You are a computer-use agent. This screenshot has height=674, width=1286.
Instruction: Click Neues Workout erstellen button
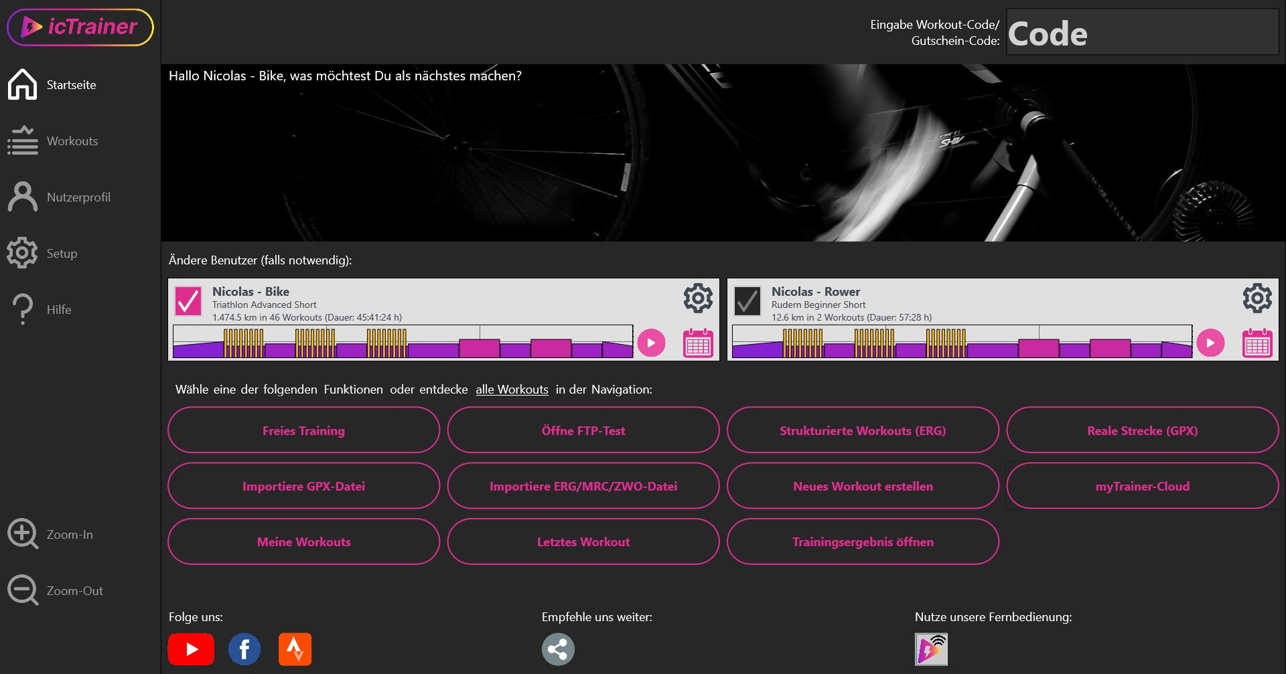click(x=863, y=486)
